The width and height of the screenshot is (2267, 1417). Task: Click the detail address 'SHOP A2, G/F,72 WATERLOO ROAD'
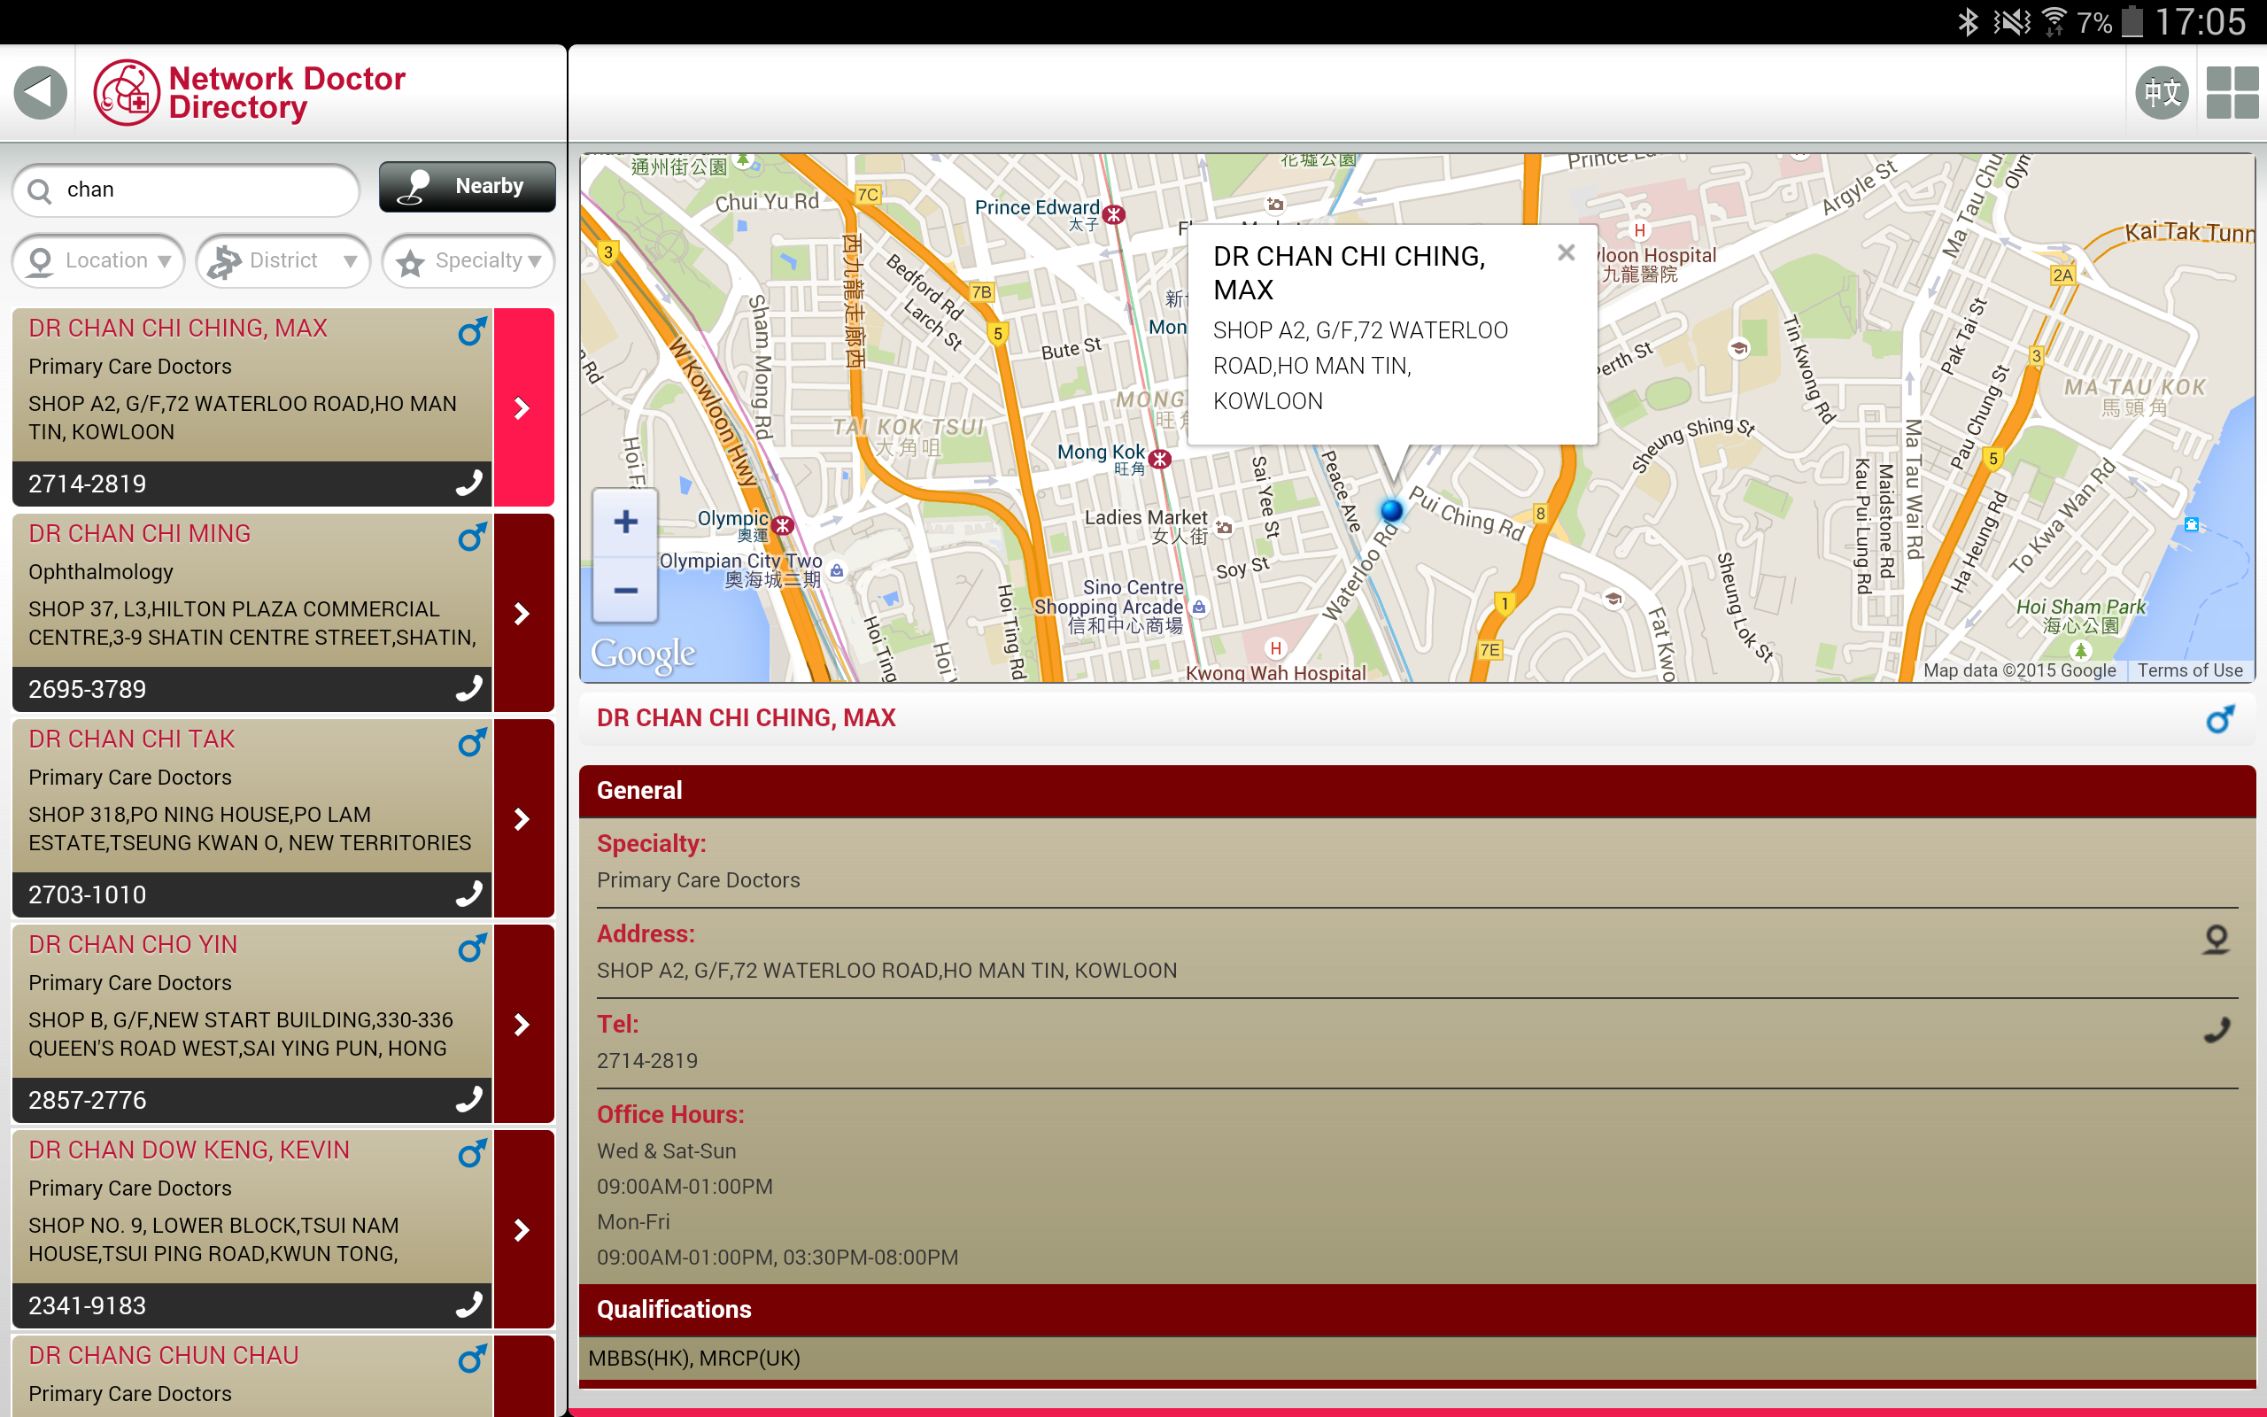(886, 970)
